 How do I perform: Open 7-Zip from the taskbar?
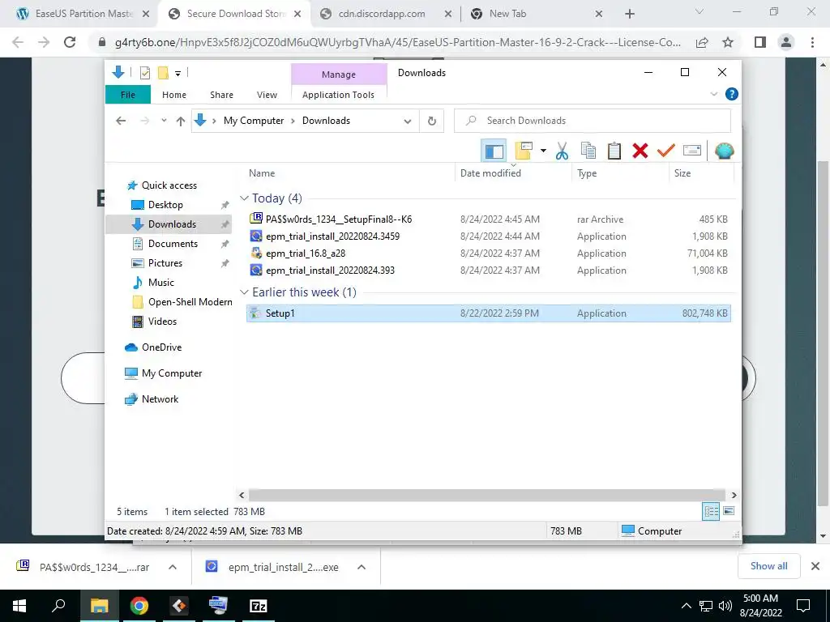[x=258, y=606]
